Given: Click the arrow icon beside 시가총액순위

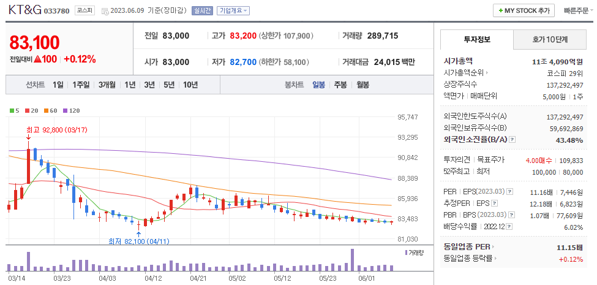Looking at the screenshot, I should click(x=487, y=73).
